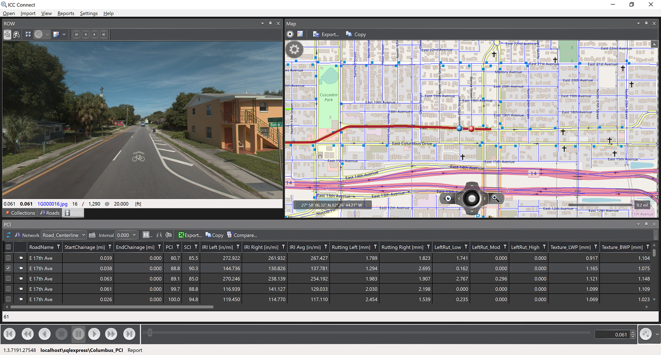Click the map magnifier zoom icon
The height and width of the screenshot is (355, 661).
pyautogui.click(x=495, y=198)
